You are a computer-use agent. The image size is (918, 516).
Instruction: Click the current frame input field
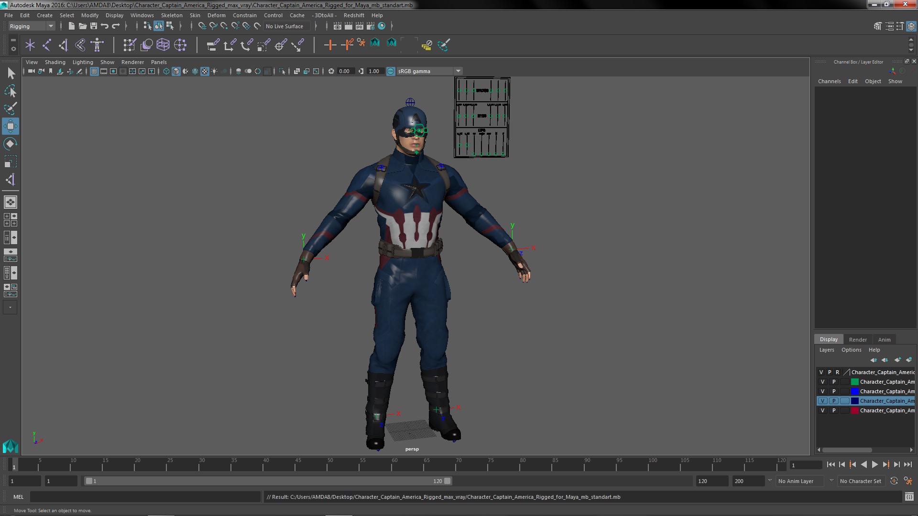pos(806,465)
